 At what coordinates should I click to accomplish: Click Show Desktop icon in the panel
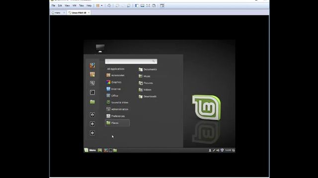coord(100,150)
